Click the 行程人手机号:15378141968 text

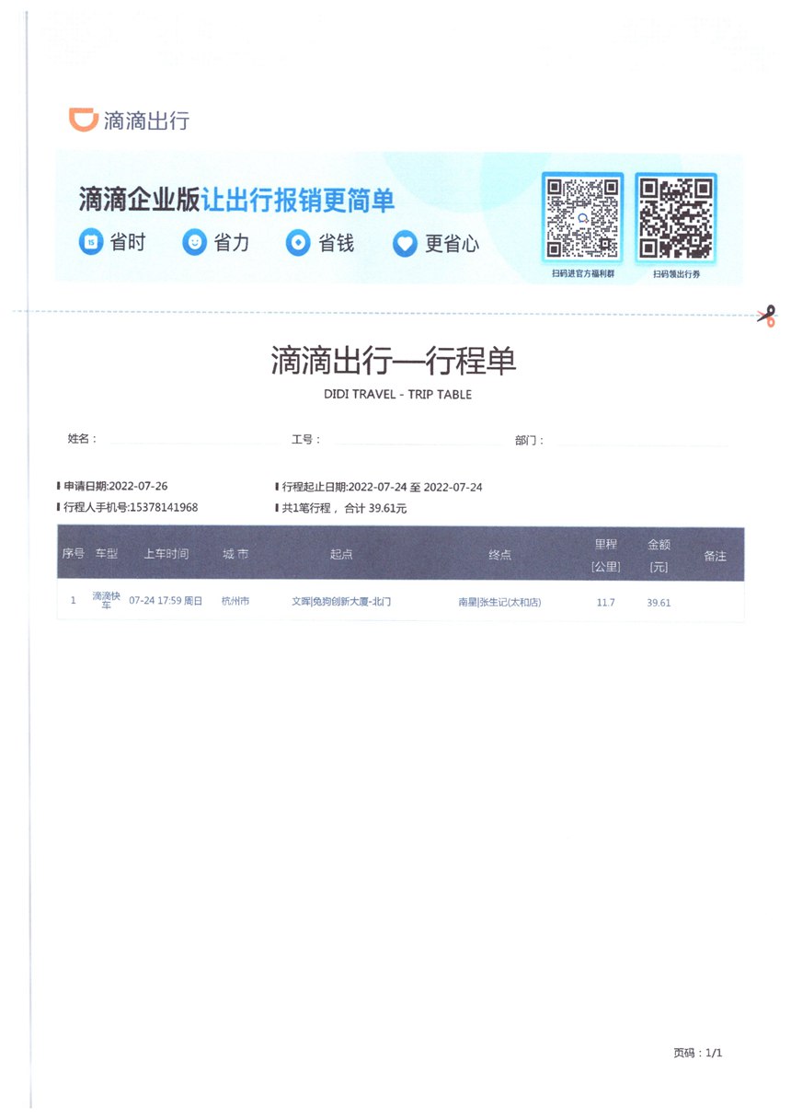(x=130, y=507)
